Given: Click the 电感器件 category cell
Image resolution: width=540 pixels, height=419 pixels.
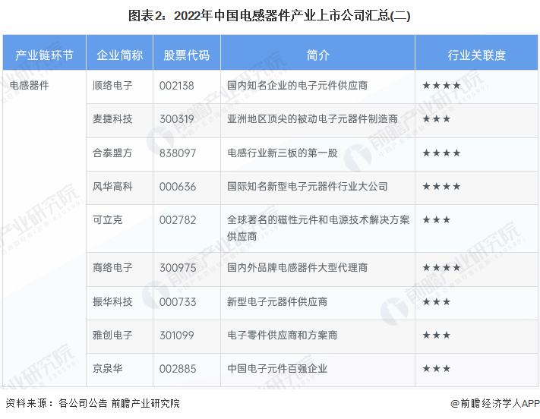Looking at the screenshot, I should tap(29, 86).
